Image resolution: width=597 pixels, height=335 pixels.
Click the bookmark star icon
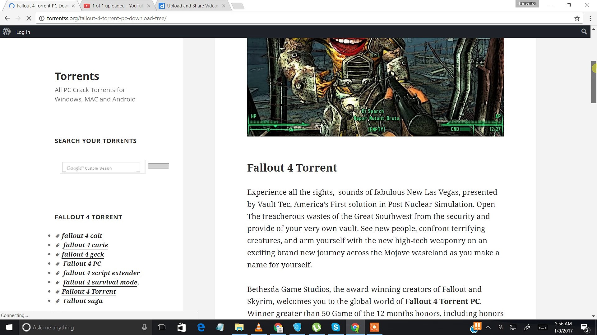pyautogui.click(x=577, y=18)
